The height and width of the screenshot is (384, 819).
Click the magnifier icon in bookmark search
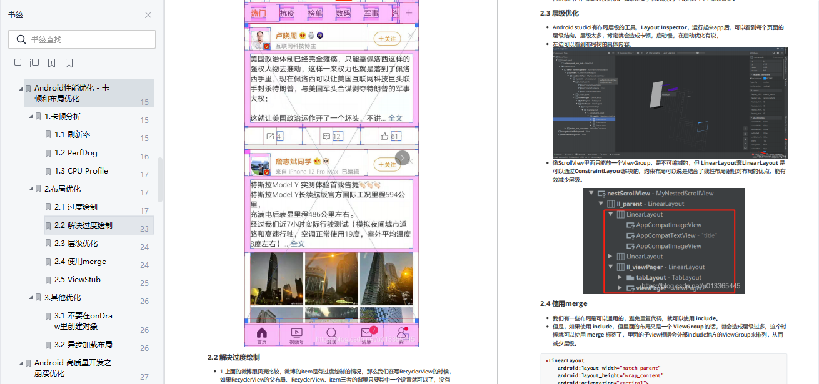click(x=21, y=39)
